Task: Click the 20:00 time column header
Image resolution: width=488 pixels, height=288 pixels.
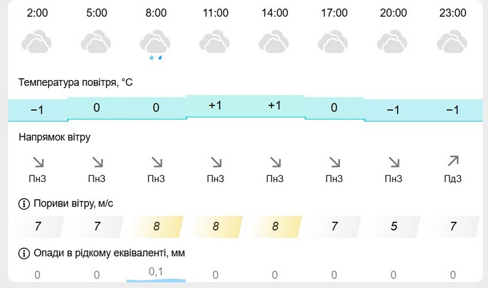Action: (x=393, y=13)
